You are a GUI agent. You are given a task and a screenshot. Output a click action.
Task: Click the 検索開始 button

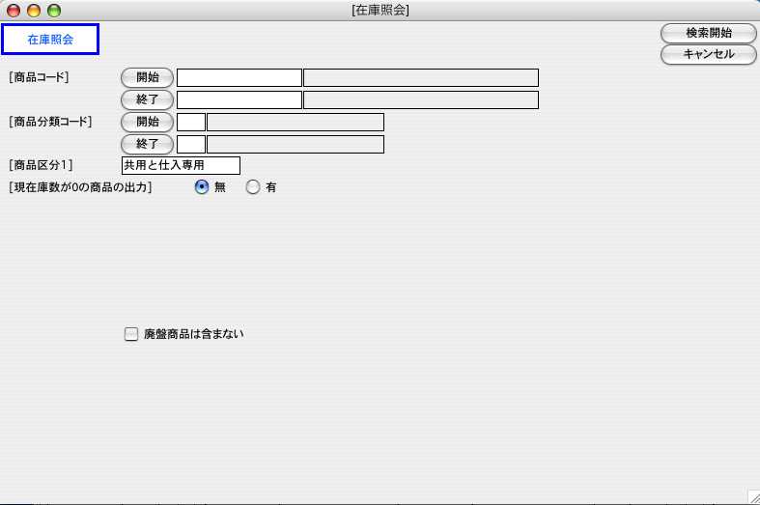(708, 33)
